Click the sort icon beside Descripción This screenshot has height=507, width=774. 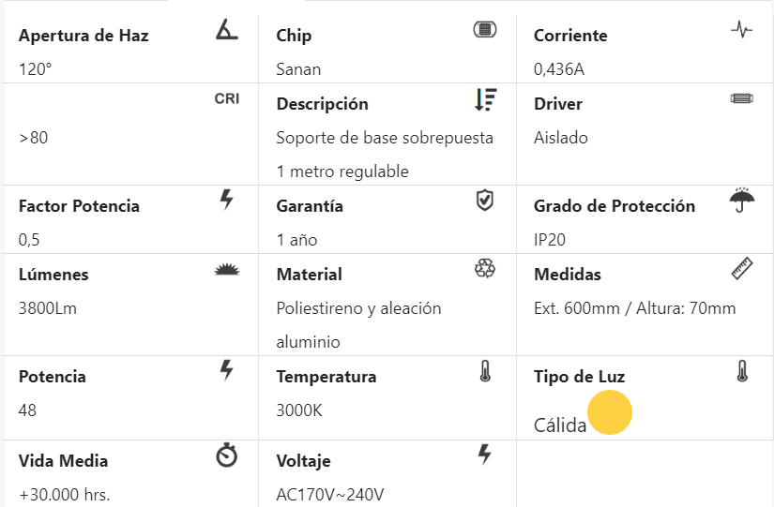point(484,99)
